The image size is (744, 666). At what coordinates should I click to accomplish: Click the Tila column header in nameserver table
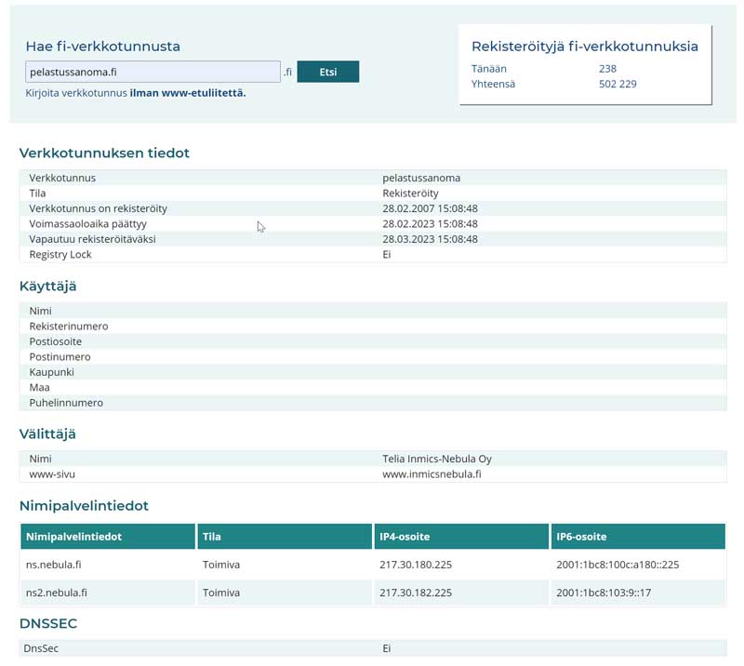click(212, 537)
